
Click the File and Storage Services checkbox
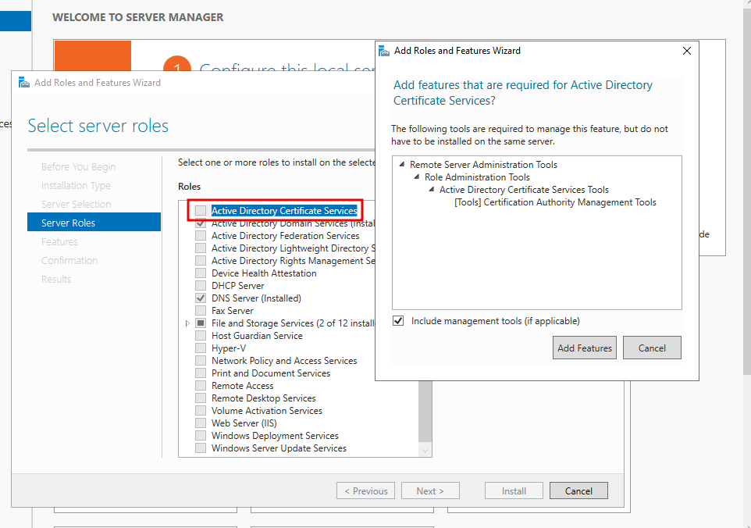201,323
